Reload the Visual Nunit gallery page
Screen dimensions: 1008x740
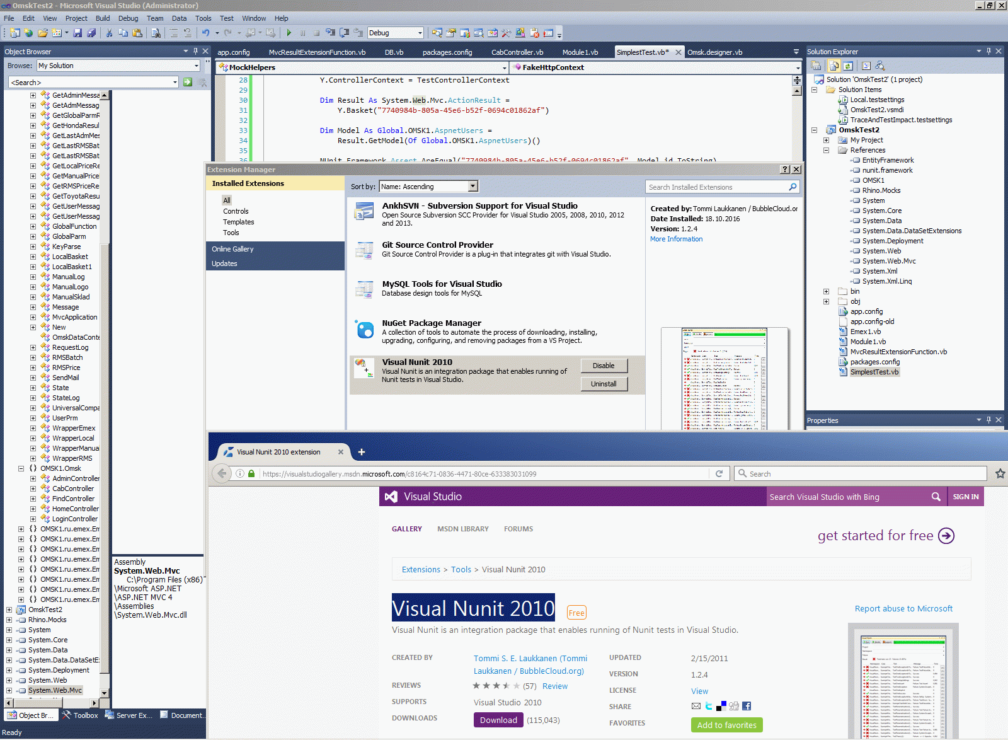(x=719, y=473)
